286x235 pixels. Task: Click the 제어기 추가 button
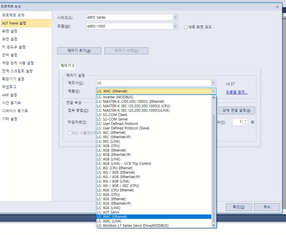click(x=79, y=51)
